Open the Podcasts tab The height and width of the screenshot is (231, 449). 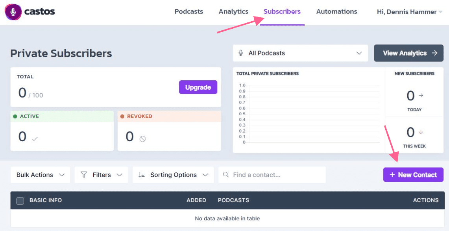pos(189,12)
